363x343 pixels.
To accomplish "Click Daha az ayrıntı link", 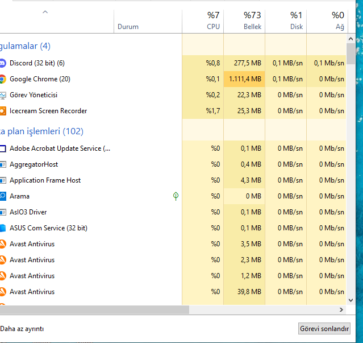I will [x=22, y=329].
